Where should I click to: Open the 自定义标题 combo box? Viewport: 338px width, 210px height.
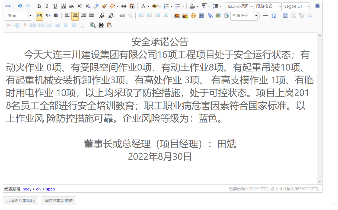(240, 6)
